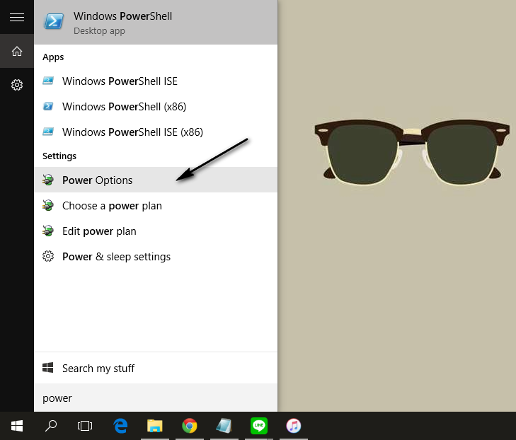Screen dimensions: 516x440
Task: Click the Windows logo beside Search my stuff
Action: pos(47,368)
